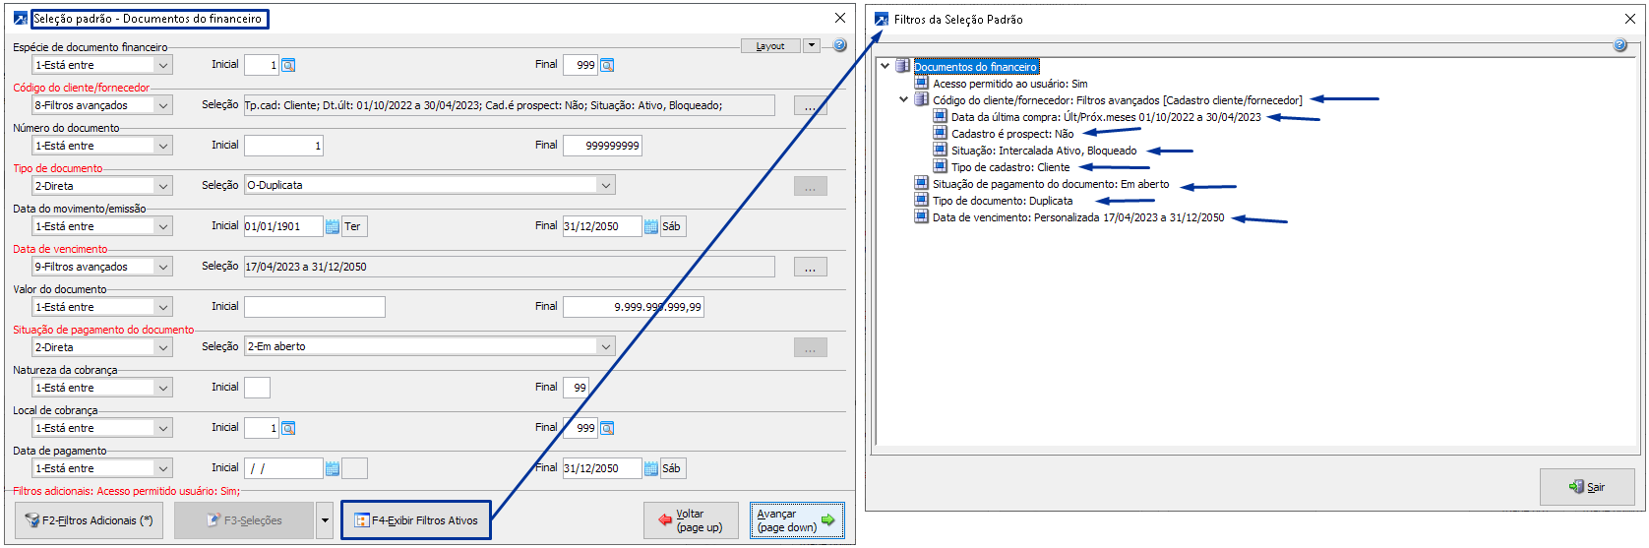Click Sair button in filters window
Image resolution: width=1649 pixels, height=548 pixels.
[x=1587, y=487]
